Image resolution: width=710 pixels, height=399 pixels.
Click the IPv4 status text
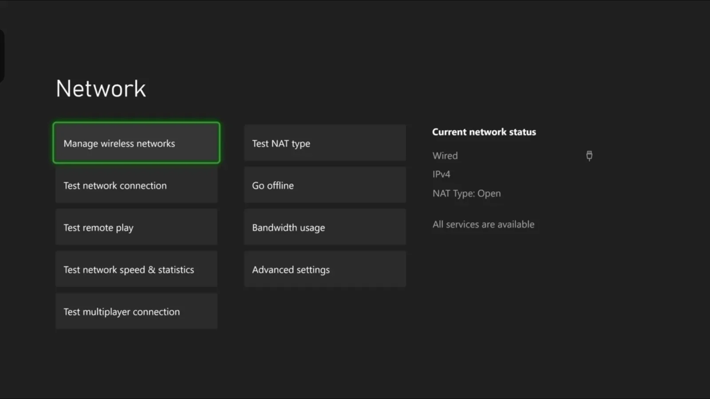(442, 174)
